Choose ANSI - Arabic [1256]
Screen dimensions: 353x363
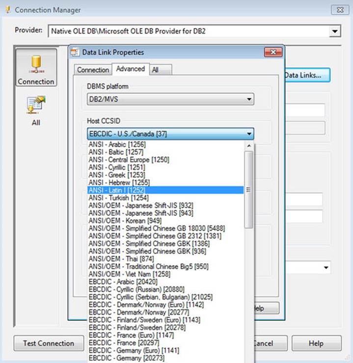(165, 144)
